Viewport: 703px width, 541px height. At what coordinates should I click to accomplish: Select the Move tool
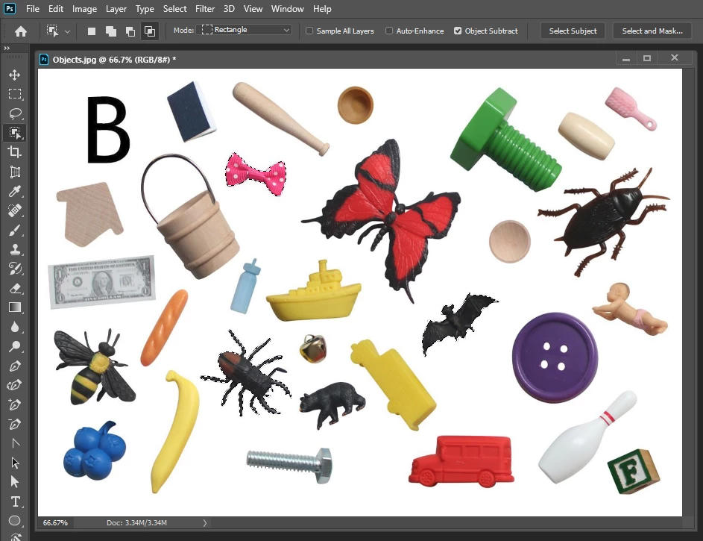pyautogui.click(x=15, y=75)
